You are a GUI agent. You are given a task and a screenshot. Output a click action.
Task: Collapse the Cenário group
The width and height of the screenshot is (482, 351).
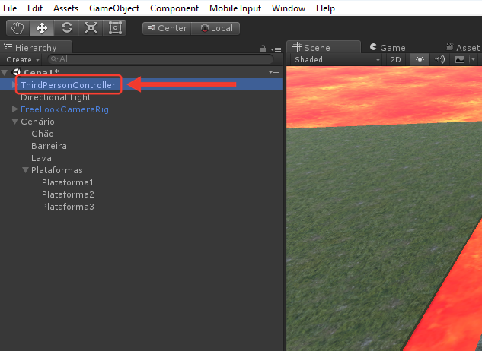pos(14,122)
